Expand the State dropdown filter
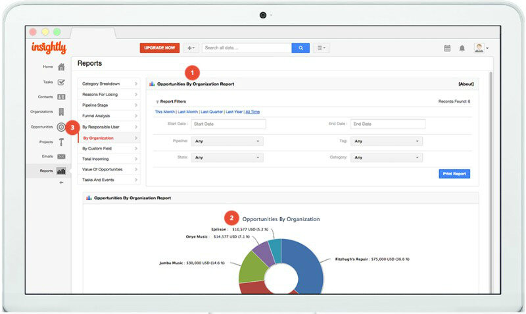 (227, 157)
